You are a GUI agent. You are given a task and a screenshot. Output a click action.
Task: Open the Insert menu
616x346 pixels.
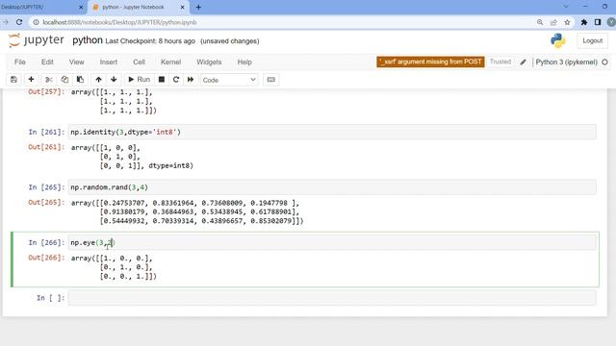pos(109,62)
